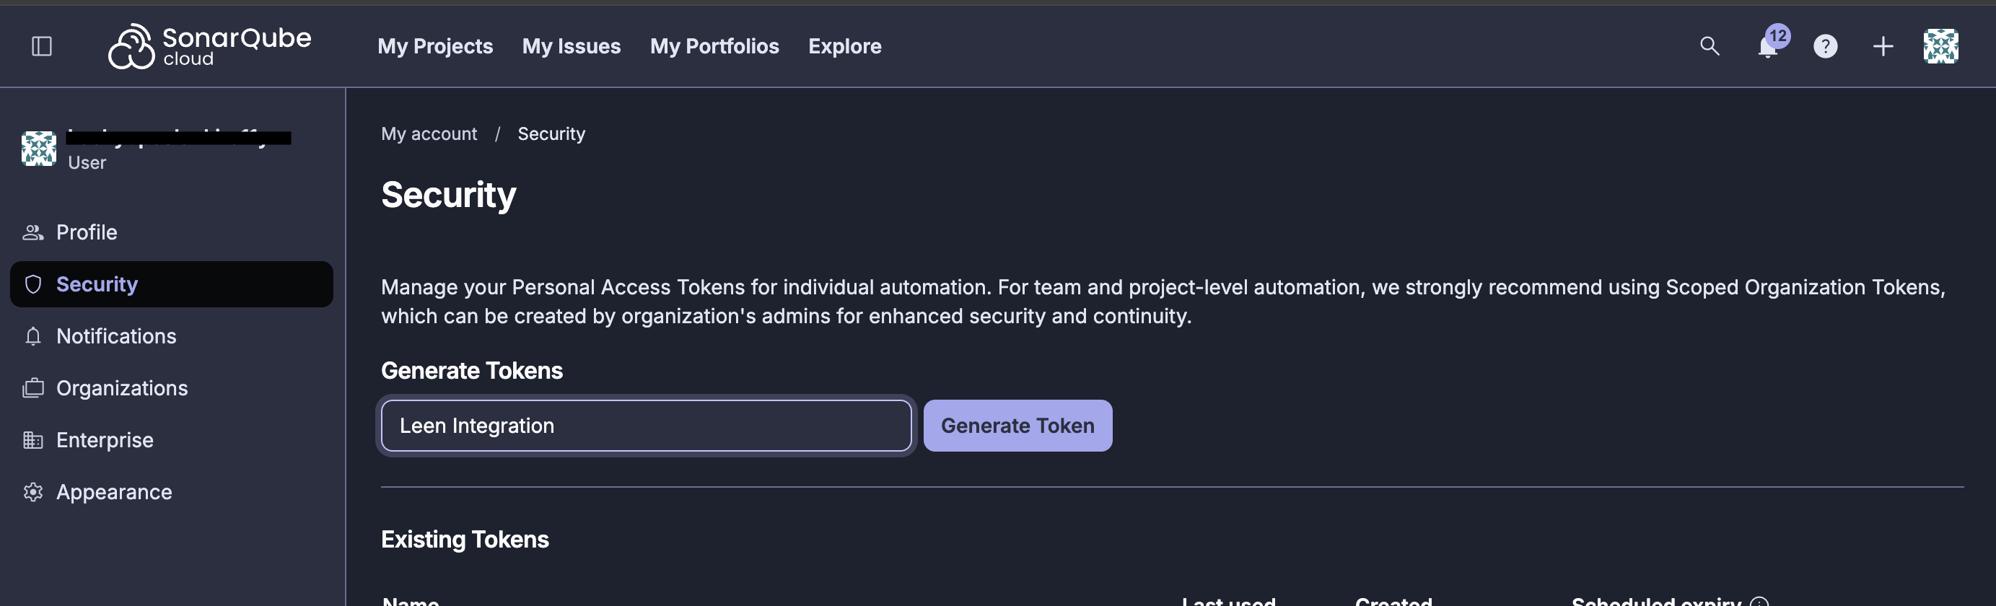Image resolution: width=1996 pixels, height=606 pixels.
Task: Select the Notifications bell entry in the sidebar
Action: tap(34, 336)
